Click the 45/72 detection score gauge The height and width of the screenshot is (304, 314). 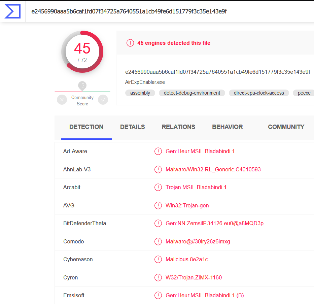click(82, 52)
